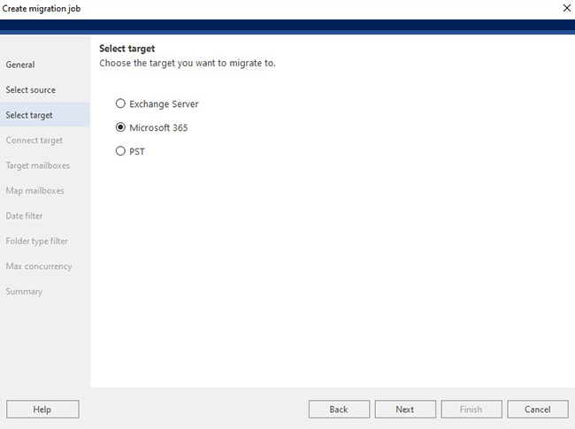Open the General step in sidebar
Screen dimensions: 575x429
pos(20,65)
